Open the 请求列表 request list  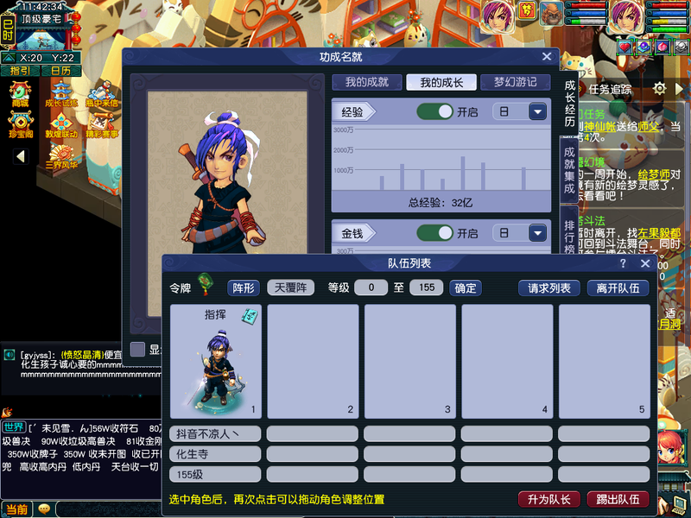tap(549, 288)
